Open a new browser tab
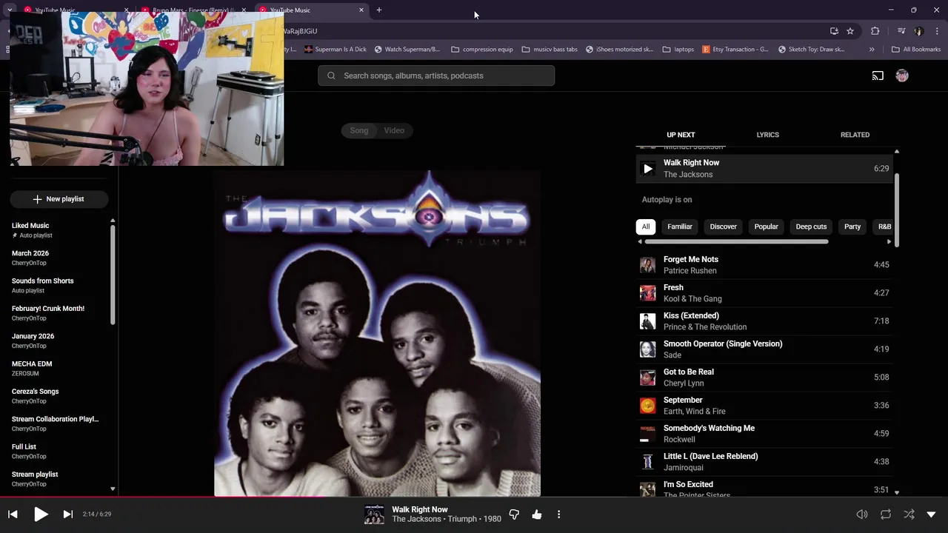 379,10
